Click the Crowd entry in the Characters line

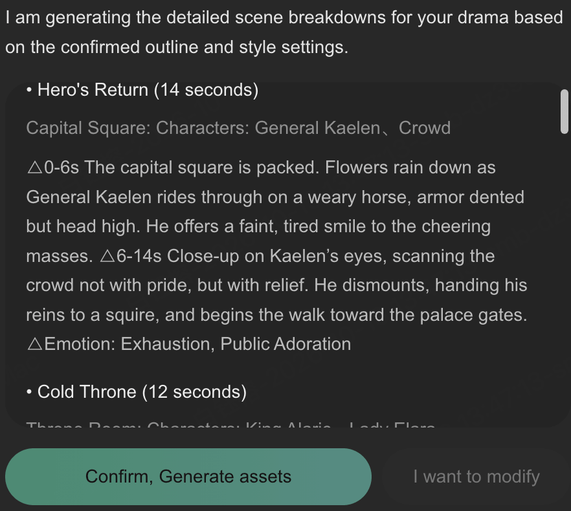coord(425,128)
